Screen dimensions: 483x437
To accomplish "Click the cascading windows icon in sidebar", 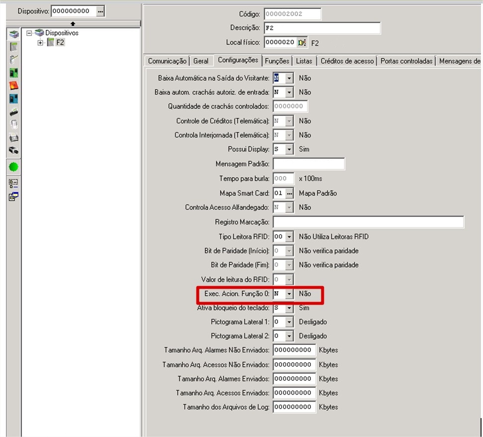I will click(13, 197).
